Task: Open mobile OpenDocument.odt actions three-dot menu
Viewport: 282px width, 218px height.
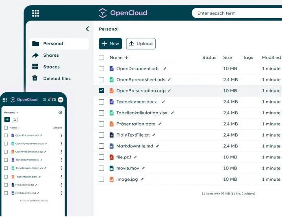Action: click(x=61, y=135)
